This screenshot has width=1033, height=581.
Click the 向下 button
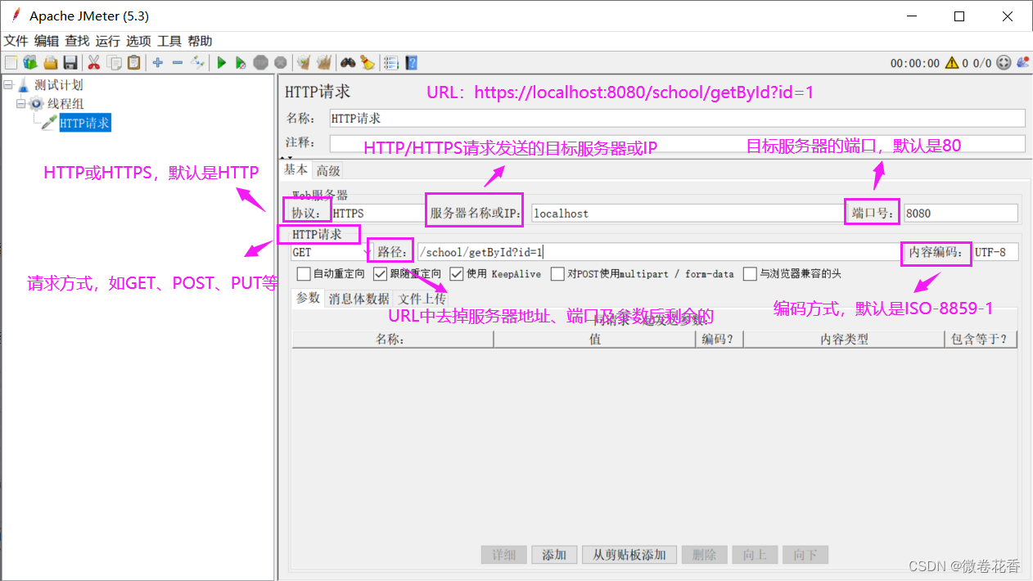(x=805, y=555)
